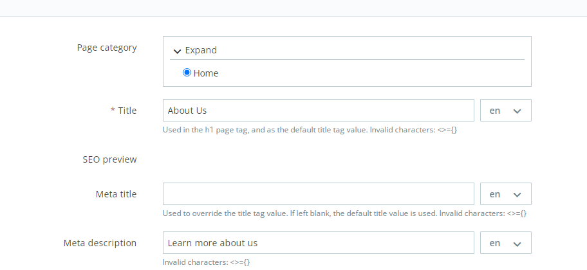This screenshot has height=270, width=587.
Task: Open the Meta description language dropdown
Action: [x=505, y=243]
